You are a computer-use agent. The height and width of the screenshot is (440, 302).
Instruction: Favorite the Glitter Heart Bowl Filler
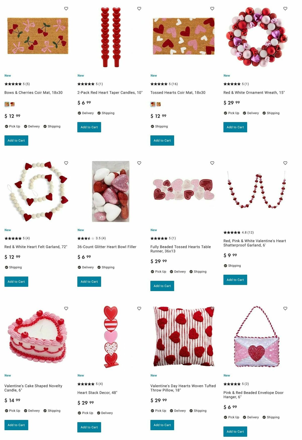(139, 163)
